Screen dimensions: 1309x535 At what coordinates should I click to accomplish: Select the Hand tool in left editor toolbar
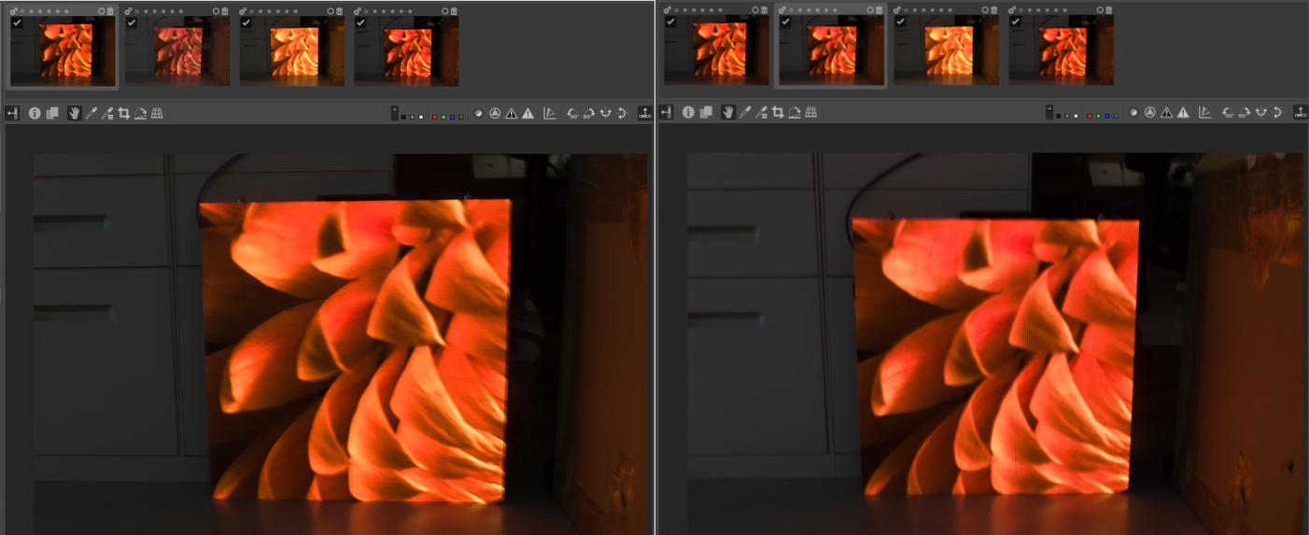[74, 113]
